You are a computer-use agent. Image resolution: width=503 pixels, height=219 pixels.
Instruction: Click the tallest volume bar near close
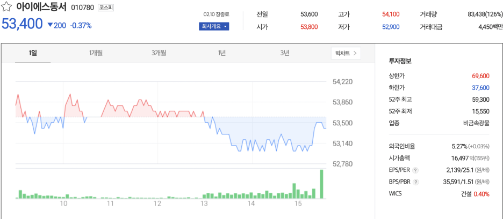tap(321, 184)
